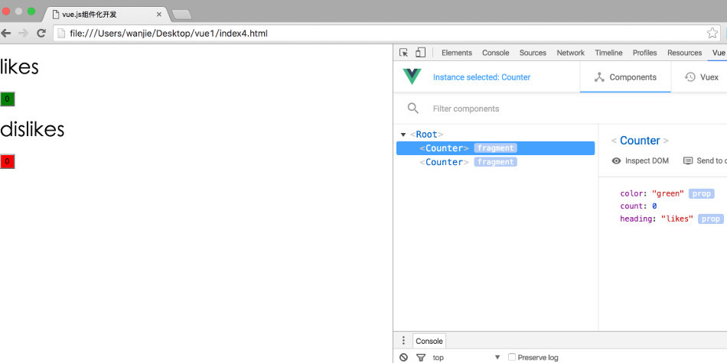Click the Filter components search field
The height and width of the screenshot is (363, 727).
tap(497, 109)
